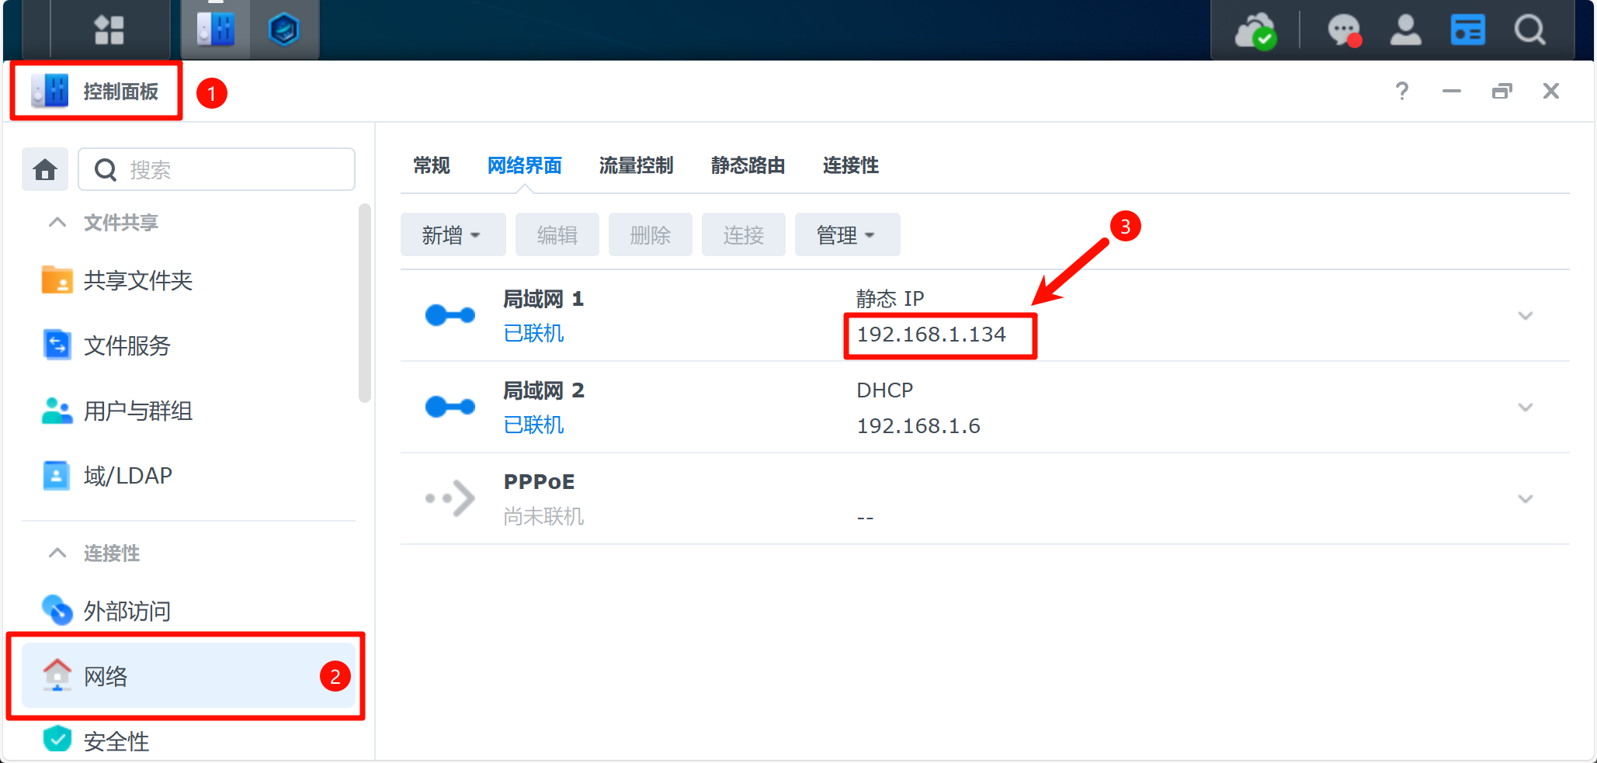
Task: Open the blue hexagon app in taskbar
Action: click(284, 29)
